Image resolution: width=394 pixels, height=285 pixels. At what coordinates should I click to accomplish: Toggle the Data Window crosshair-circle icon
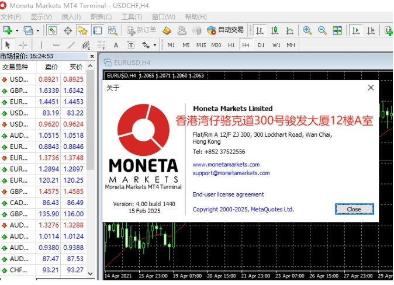(68, 30)
